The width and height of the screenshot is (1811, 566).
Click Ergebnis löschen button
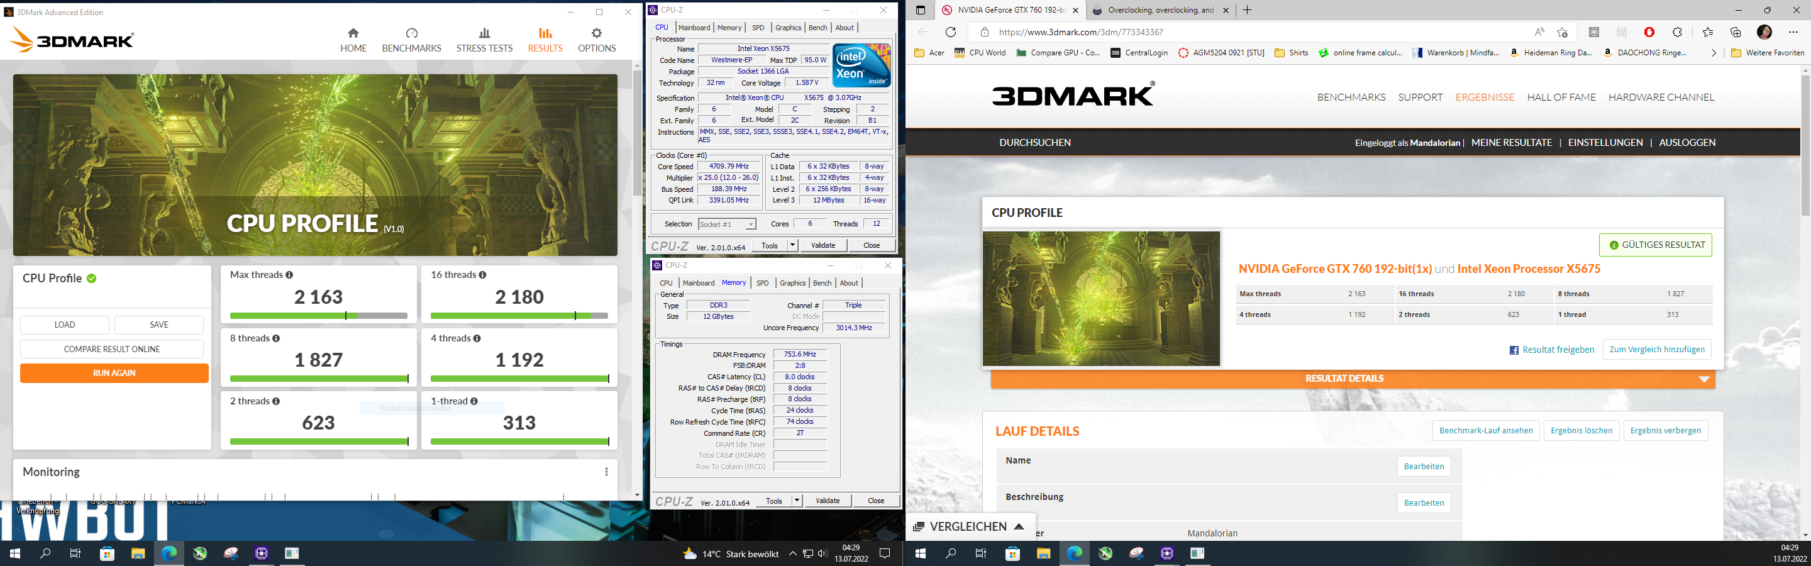1582,431
